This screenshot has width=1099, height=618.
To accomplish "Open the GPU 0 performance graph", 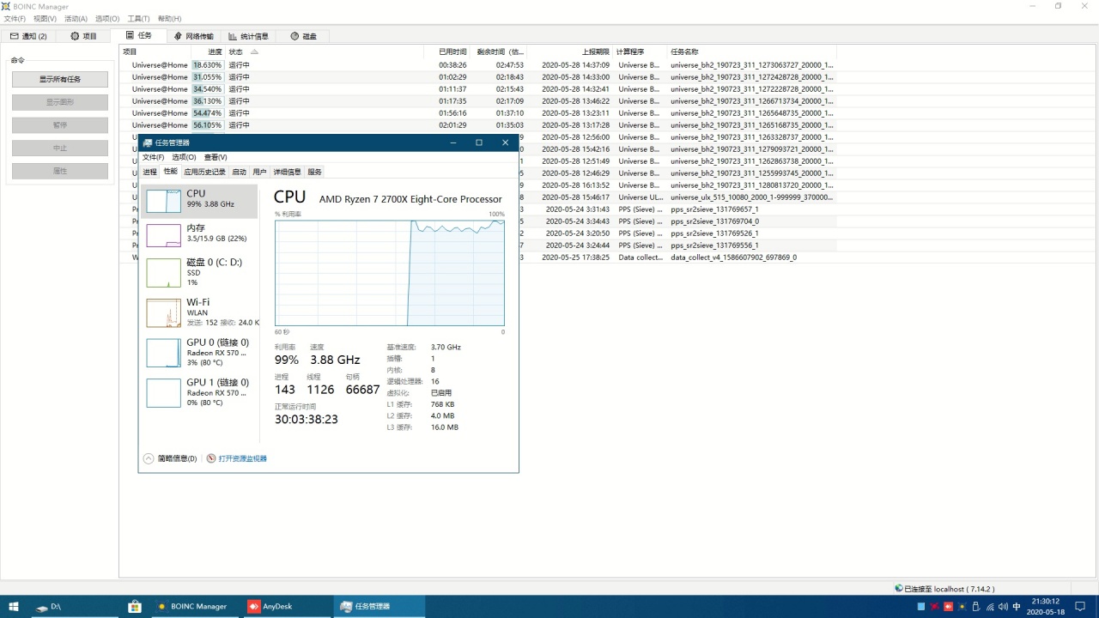I will point(163,353).
